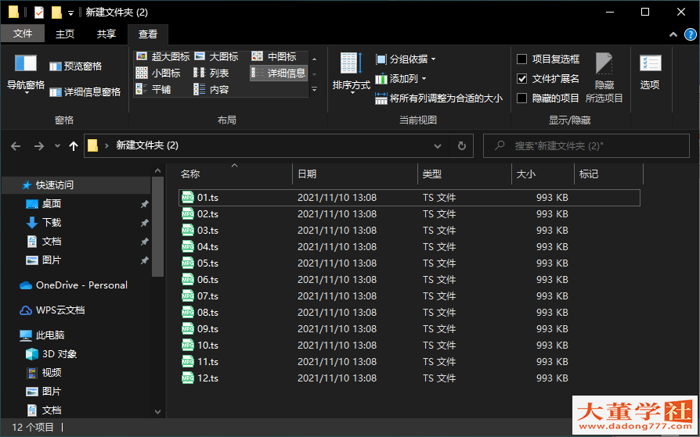The height and width of the screenshot is (437, 700).
Task: Open folder Options (选项)
Action: [650, 71]
